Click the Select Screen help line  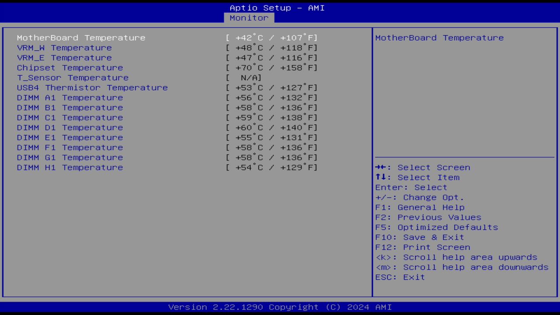[423, 168]
